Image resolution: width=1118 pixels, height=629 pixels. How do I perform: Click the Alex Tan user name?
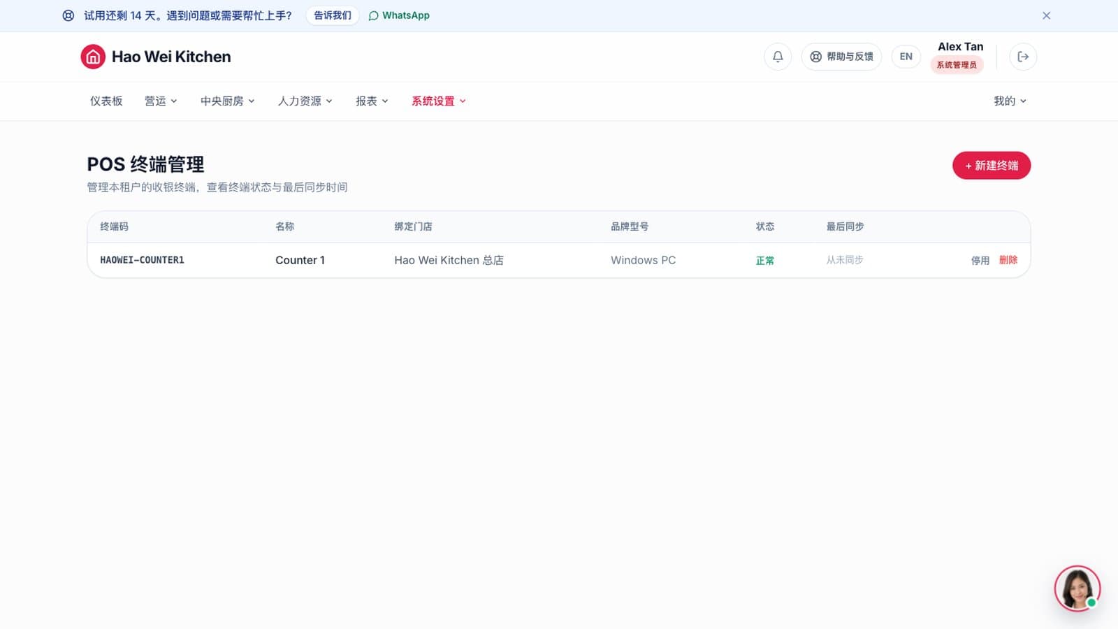click(960, 47)
